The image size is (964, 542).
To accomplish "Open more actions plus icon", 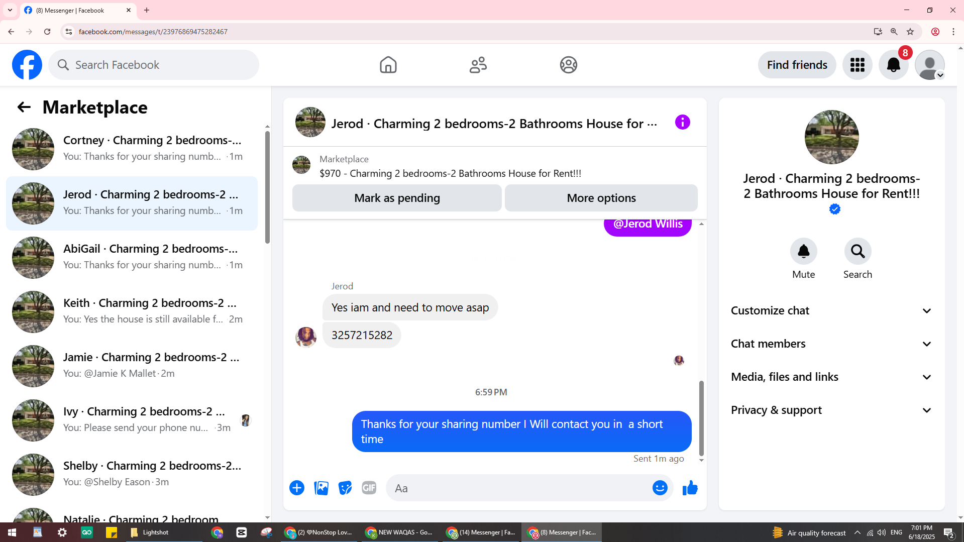I will pyautogui.click(x=297, y=488).
